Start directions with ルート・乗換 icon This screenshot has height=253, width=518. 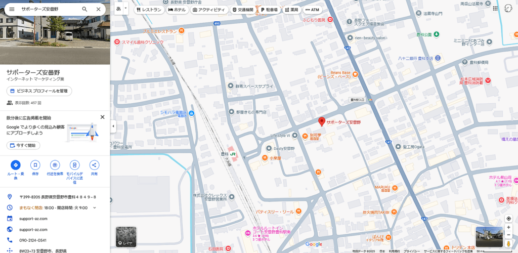pos(16,165)
